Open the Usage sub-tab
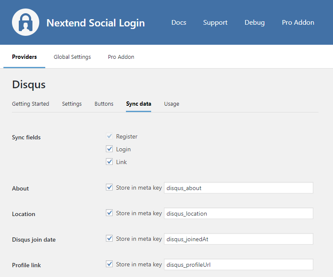The width and height of the screenshot is (333, 277). click(172, 104)
